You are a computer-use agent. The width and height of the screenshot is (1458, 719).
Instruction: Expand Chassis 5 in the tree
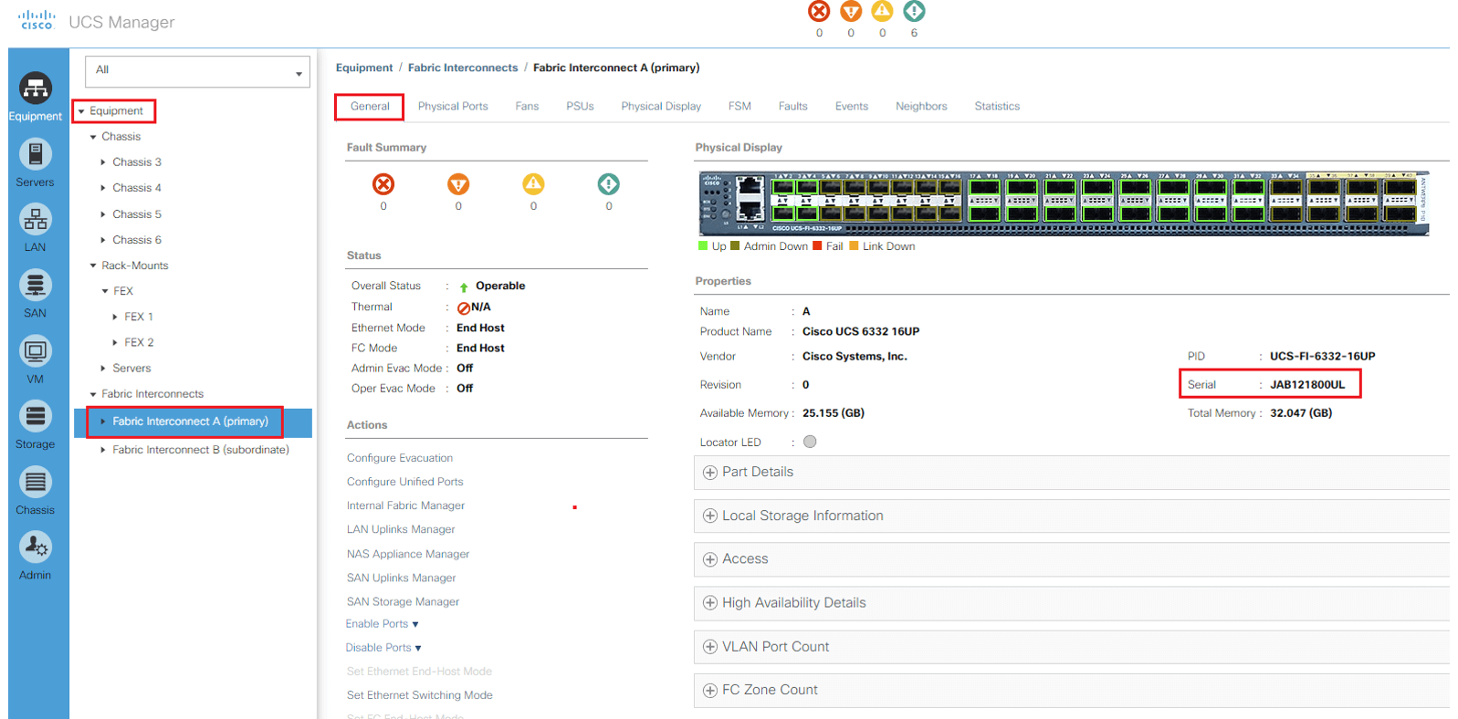coord(103,214)
